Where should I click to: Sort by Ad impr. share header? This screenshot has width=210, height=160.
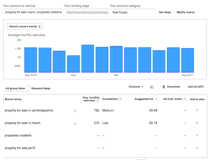172,99
